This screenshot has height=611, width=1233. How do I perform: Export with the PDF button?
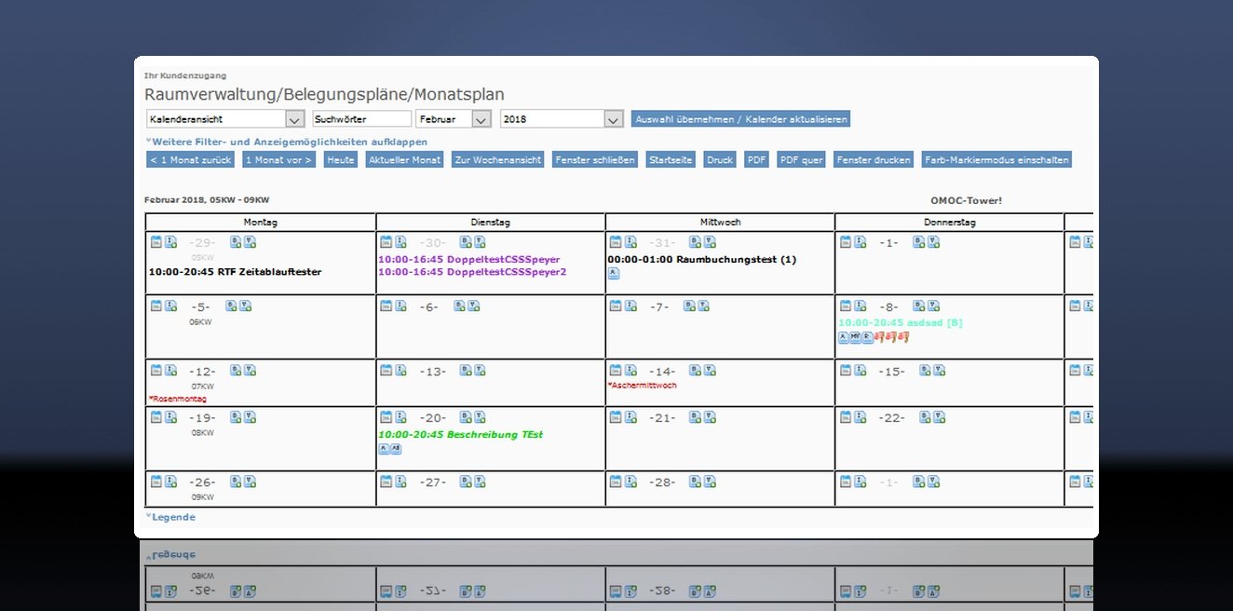click(x=757, y=160)
